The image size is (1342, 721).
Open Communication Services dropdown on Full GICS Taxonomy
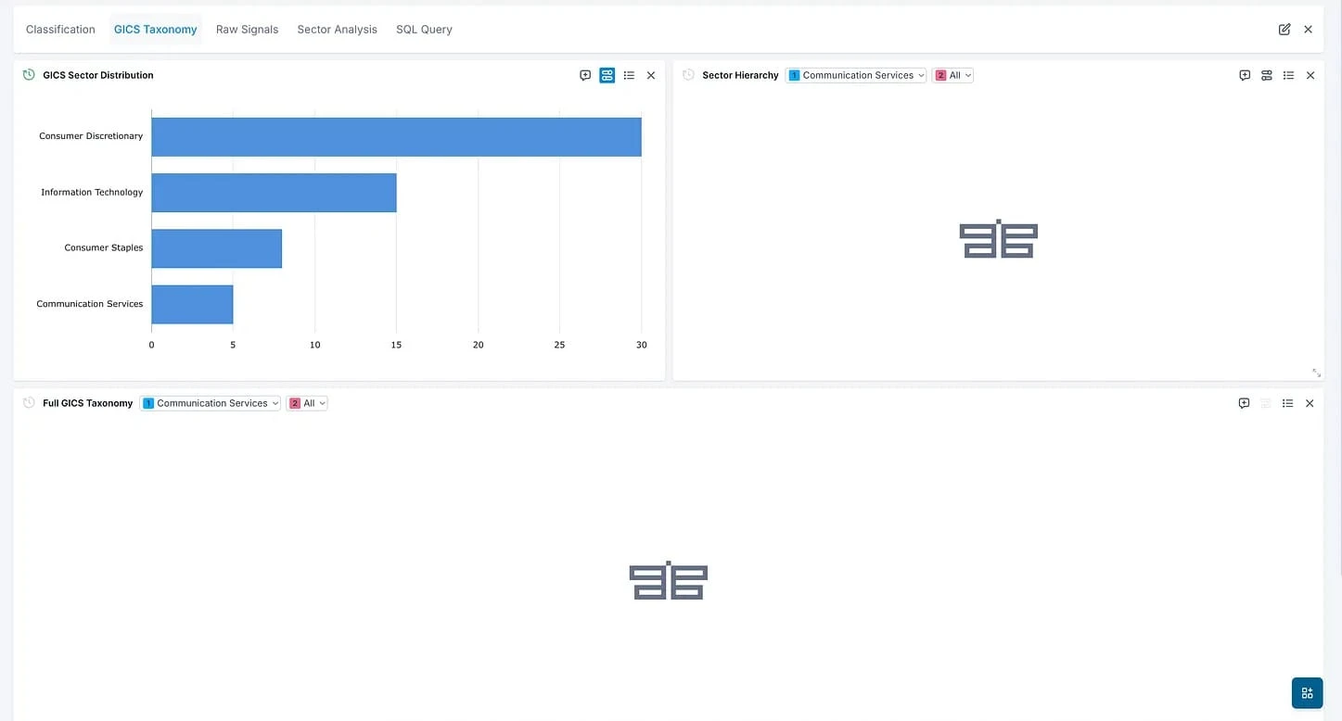click(210, 402)
